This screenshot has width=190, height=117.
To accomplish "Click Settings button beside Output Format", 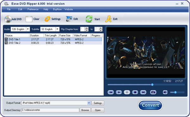I will 98,103.
